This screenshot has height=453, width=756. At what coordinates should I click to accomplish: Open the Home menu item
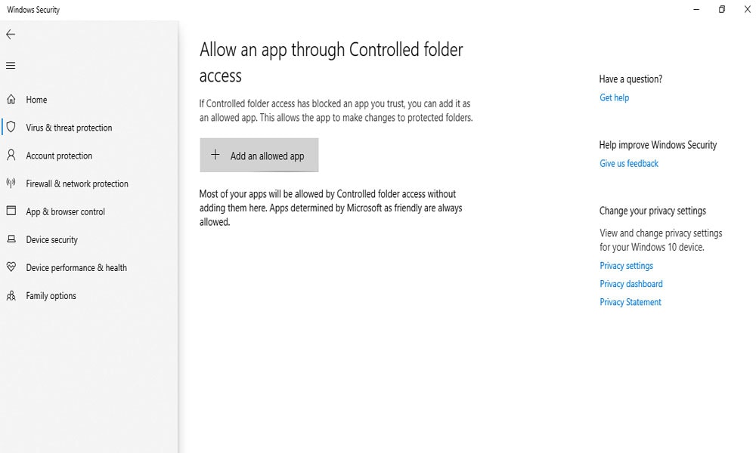pos(89,100)
